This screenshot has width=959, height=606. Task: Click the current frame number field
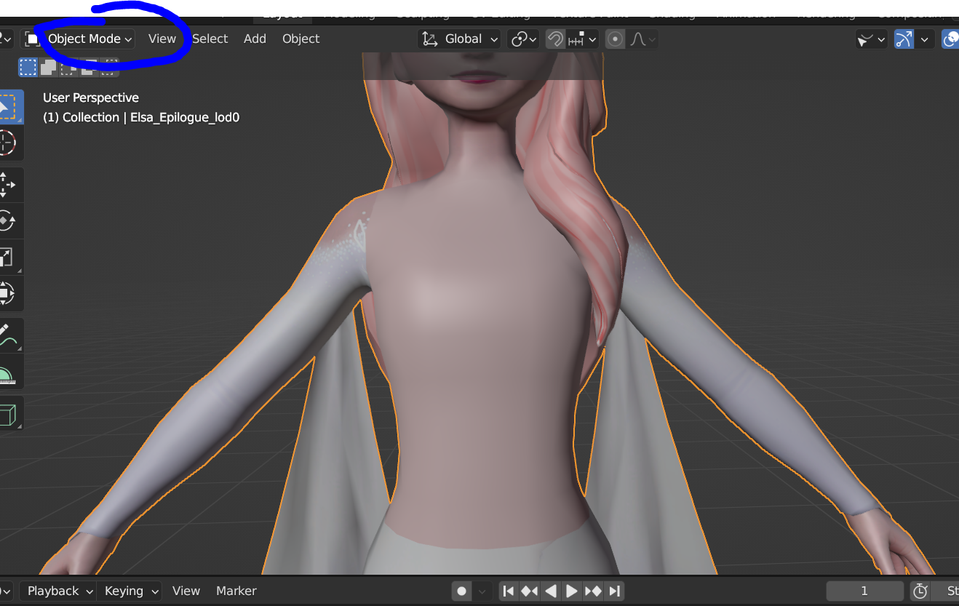[864, 591]
